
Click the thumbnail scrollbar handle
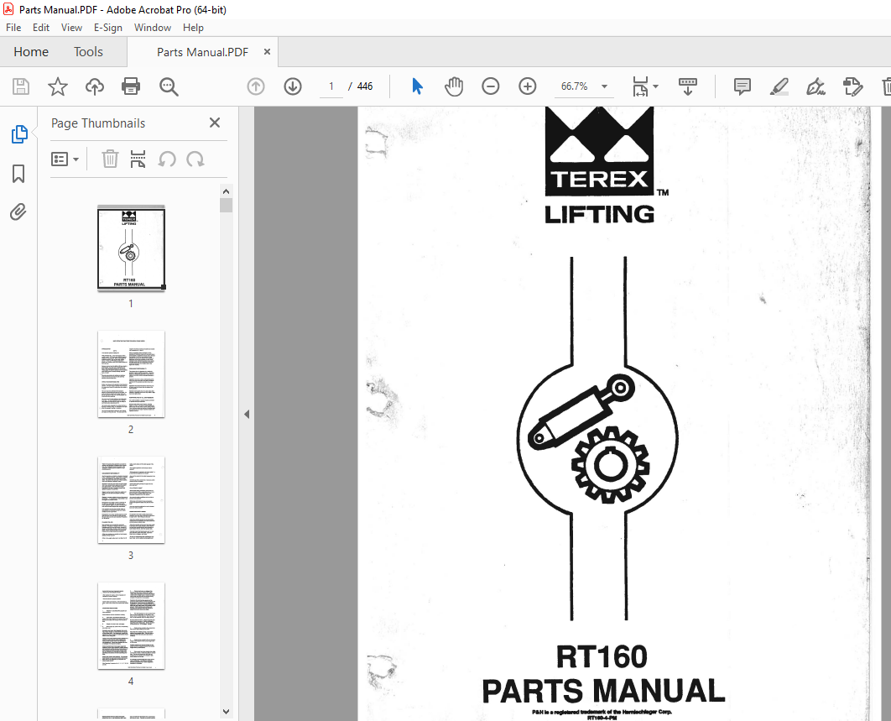point(227,205)
